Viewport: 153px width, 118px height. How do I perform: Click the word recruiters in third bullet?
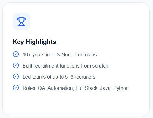point(85,77)
